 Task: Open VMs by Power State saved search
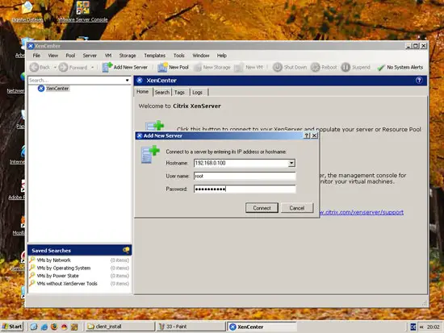58,276
